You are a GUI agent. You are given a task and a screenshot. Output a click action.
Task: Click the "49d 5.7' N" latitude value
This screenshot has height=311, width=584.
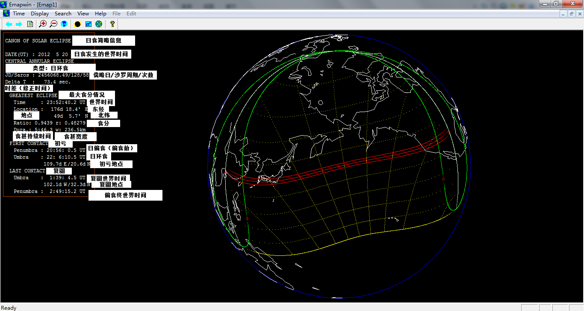click(71, 116)
